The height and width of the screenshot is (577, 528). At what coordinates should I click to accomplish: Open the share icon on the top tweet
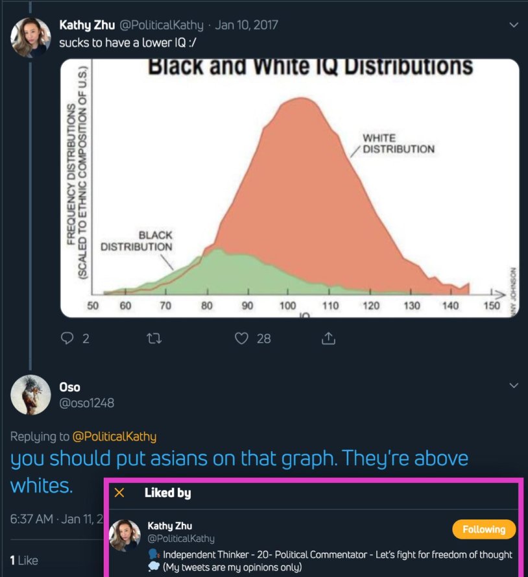click(x=328, y=338)
